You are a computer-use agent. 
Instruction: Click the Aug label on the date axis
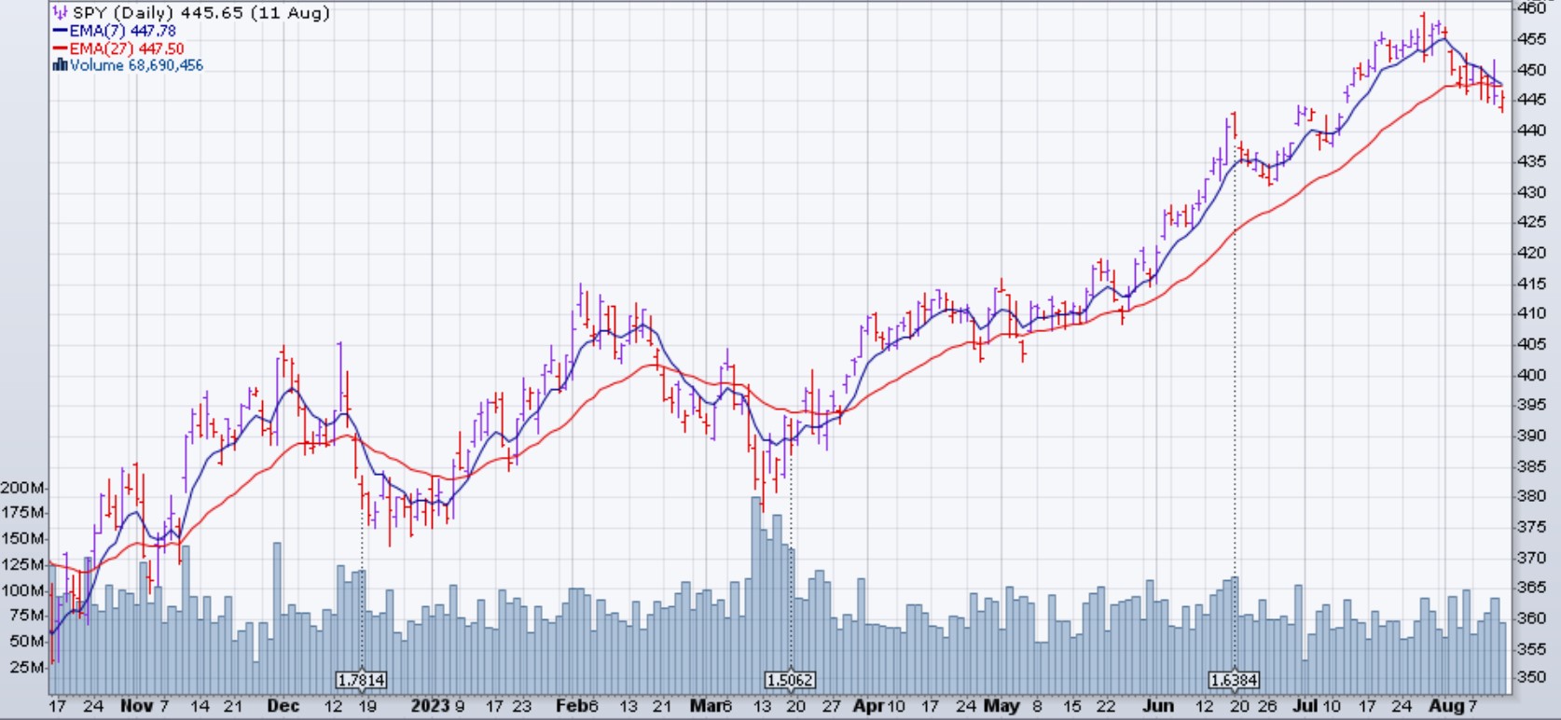tap(1445, 706)
